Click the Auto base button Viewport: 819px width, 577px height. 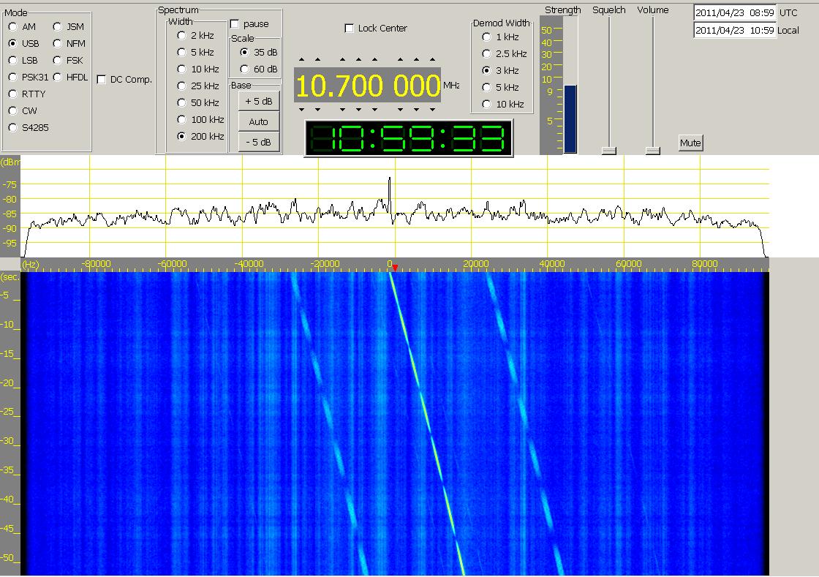pyautogui.click(x=258, y=122)
